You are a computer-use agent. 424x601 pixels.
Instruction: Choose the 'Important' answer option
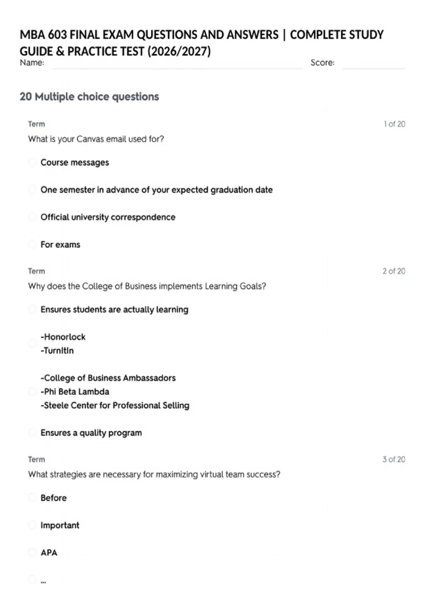32,525
